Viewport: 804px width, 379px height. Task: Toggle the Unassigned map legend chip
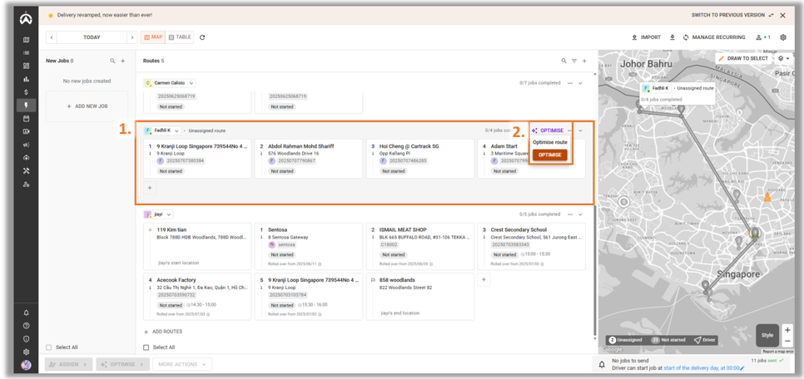click(627, 340)
